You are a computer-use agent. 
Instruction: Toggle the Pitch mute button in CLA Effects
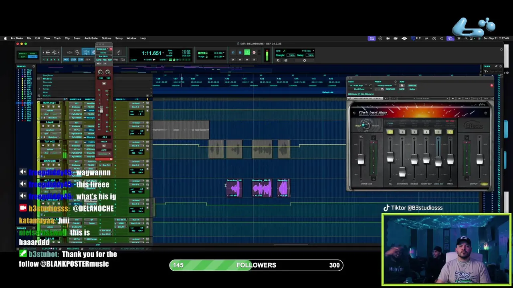pyautogui.click(x=450, y=132)
